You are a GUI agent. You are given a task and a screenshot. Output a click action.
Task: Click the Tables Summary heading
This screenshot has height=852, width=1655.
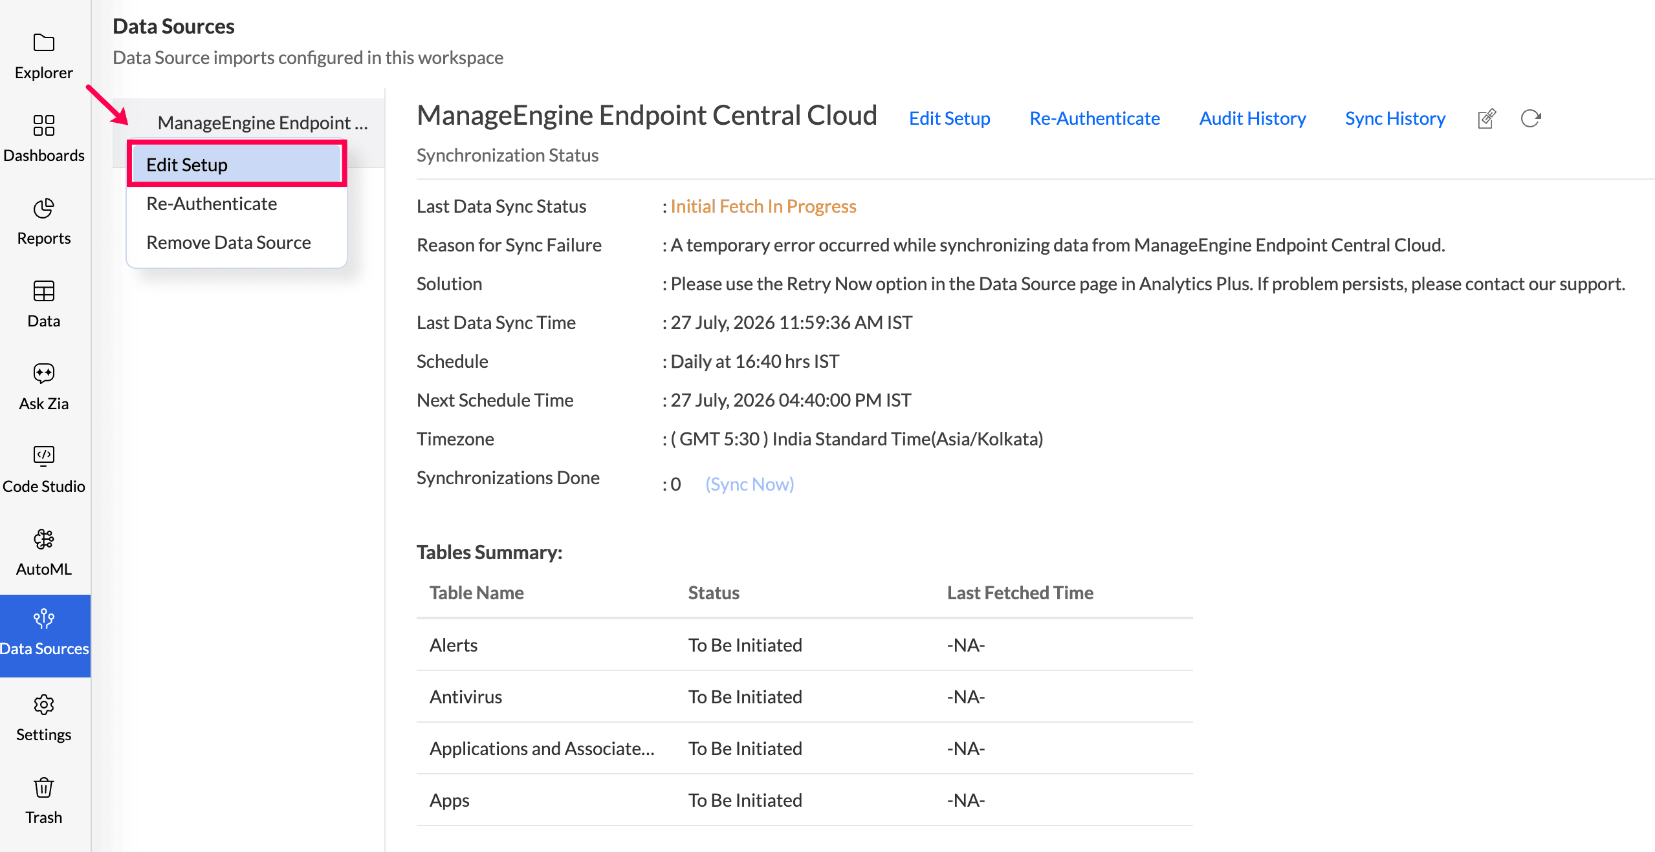point(490,552)
